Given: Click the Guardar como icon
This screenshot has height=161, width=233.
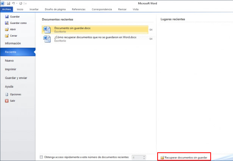Looking at the screenshot, I should click(7, 23).
